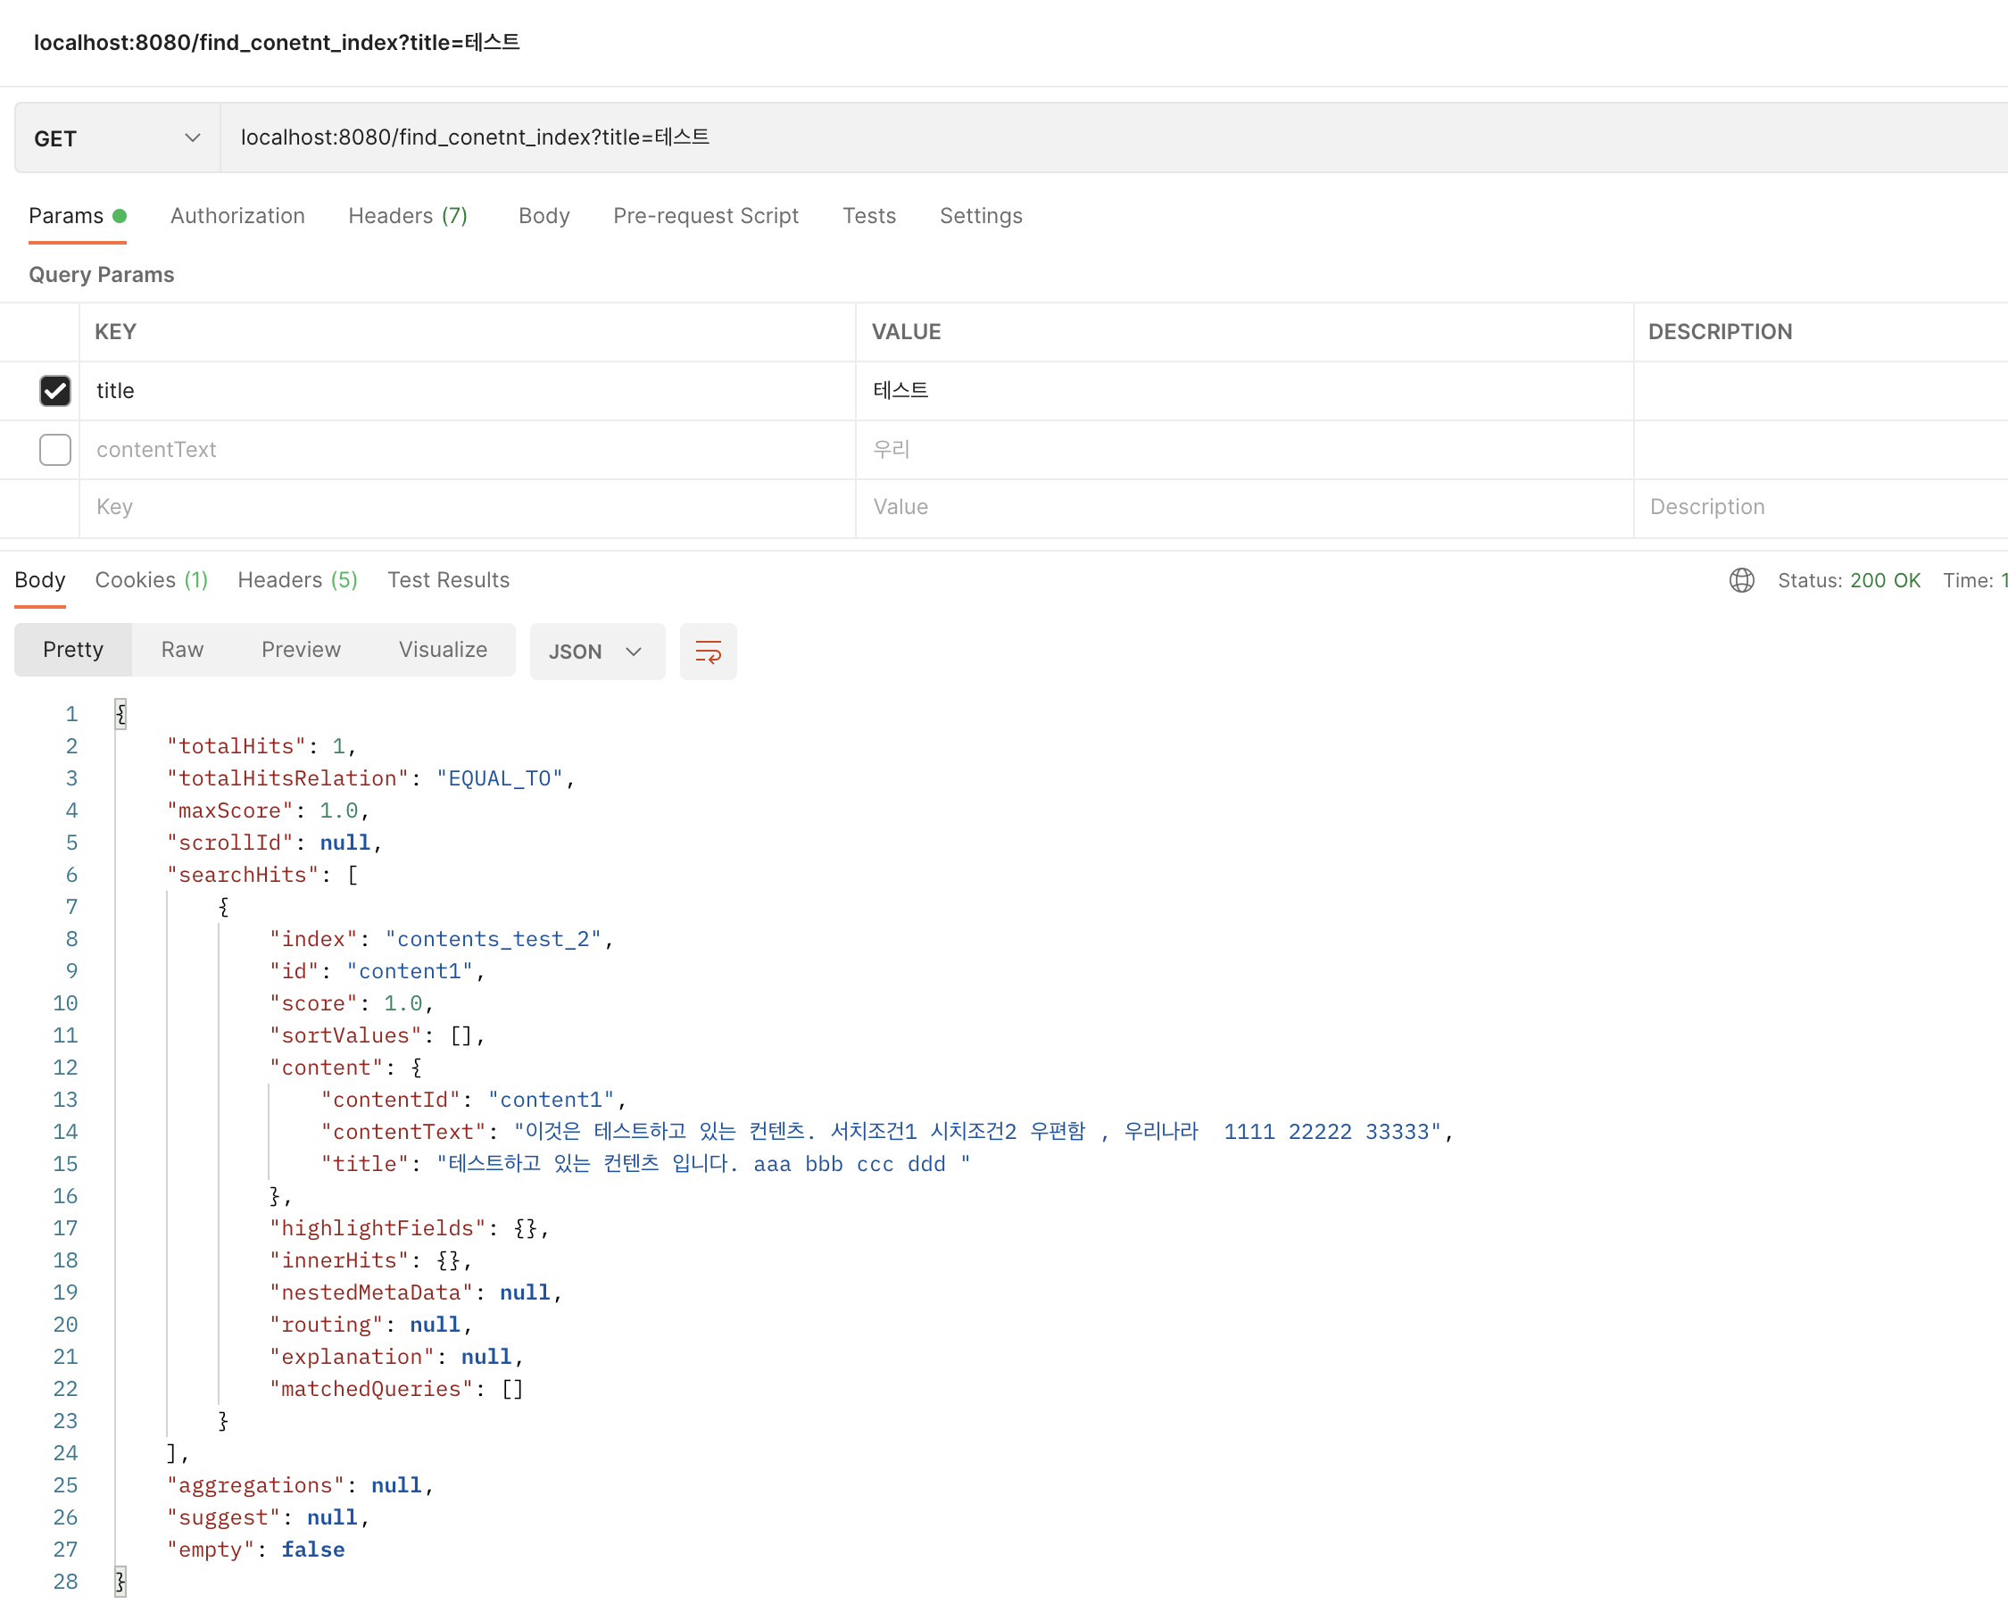The height and width of the screenshot is (1612, 2008).
Task: Open the GET method dropdown
Action: point(117,137)
